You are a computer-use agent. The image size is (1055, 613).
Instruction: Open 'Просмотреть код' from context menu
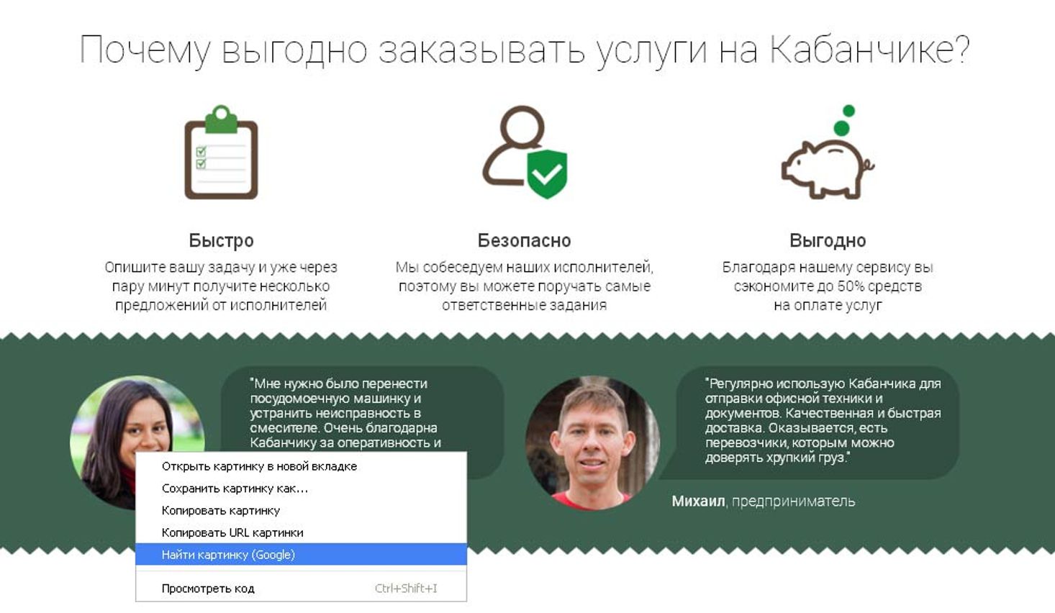click(x=301, y=589)
